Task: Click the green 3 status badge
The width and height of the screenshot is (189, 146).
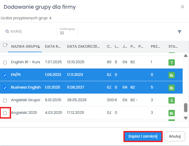Action: tap(172, 100)
